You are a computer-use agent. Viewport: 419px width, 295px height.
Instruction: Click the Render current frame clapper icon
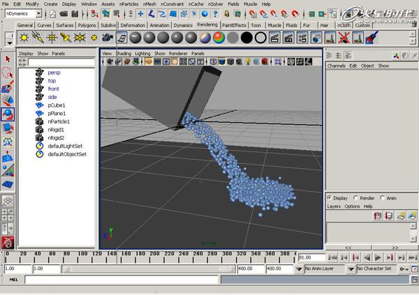pos(274,38)
